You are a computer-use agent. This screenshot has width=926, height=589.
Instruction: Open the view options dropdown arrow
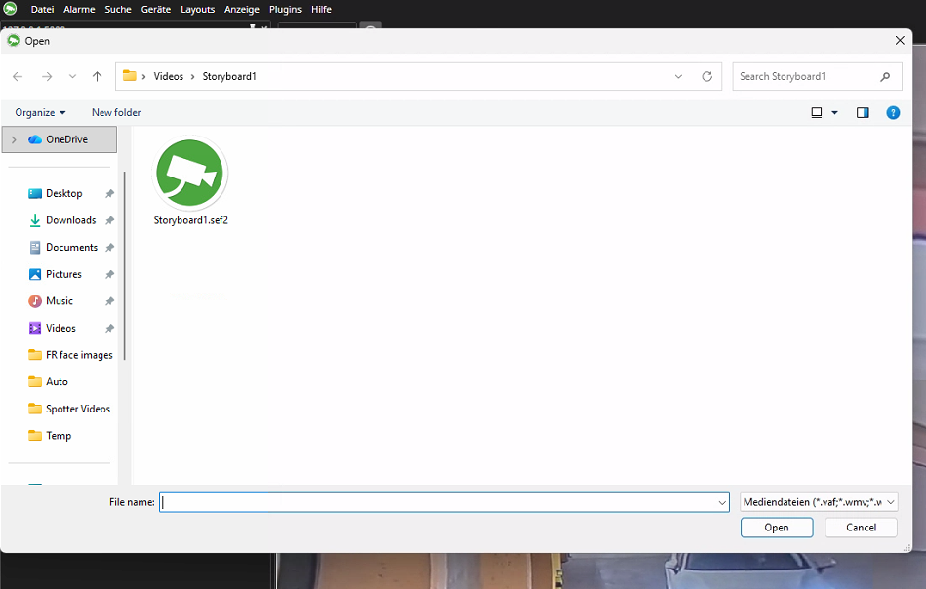pyautogui.click(x=835, y=113)
